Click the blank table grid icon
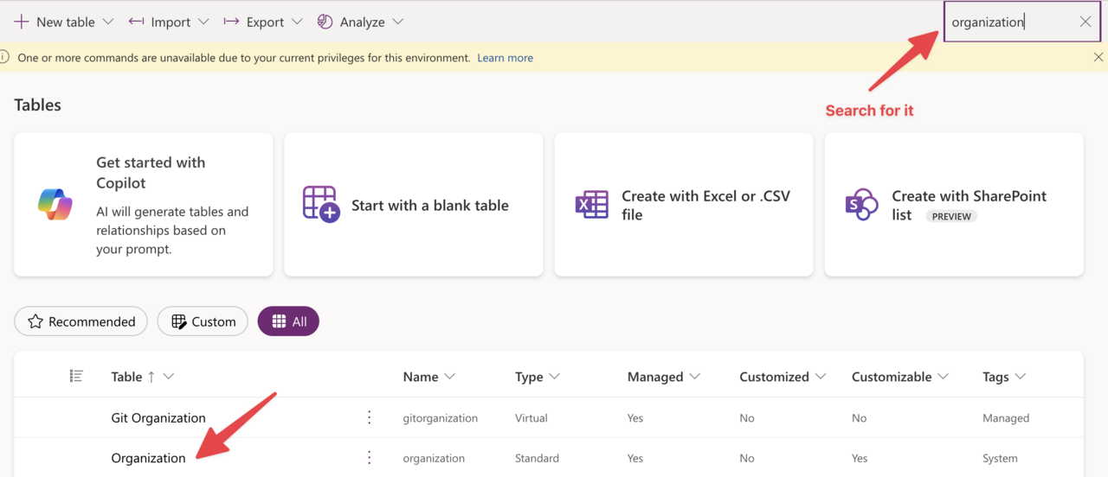This screenshot has width=1108, height=477. (x=320, y=205)
